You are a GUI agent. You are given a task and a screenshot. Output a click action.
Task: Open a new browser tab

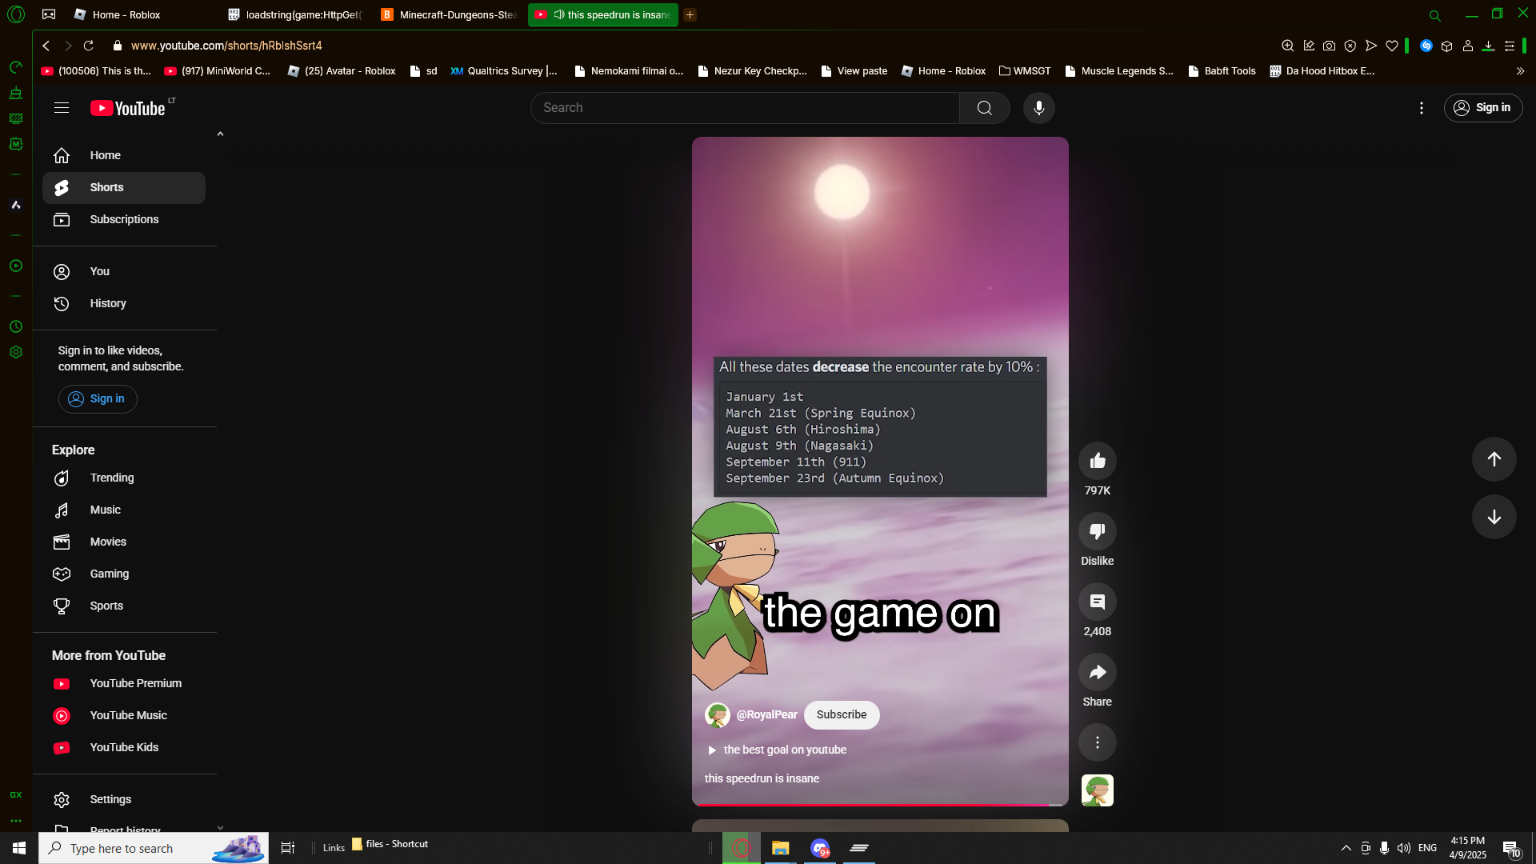pos(690,14)
